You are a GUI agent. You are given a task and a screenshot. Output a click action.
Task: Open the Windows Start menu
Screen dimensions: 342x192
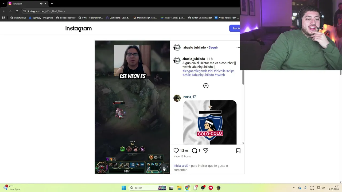click(124, 188)
